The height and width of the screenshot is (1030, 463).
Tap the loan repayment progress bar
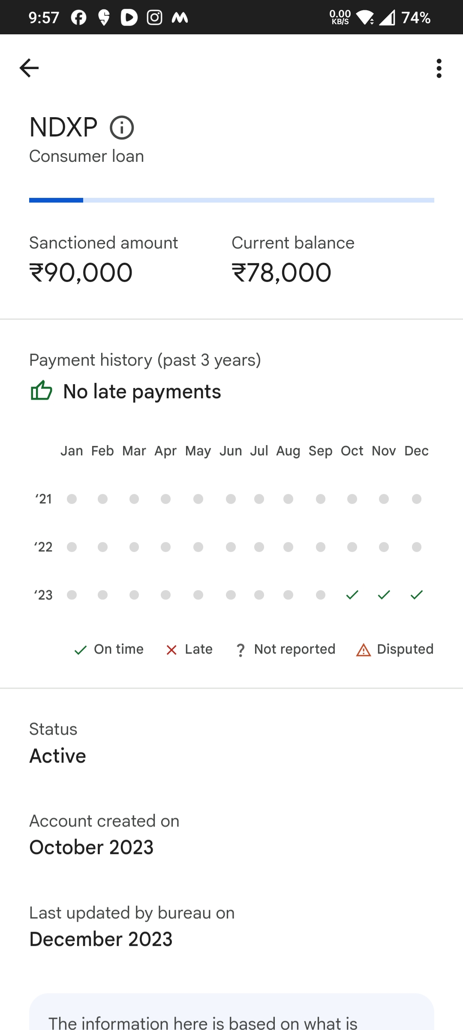point(231,200)
